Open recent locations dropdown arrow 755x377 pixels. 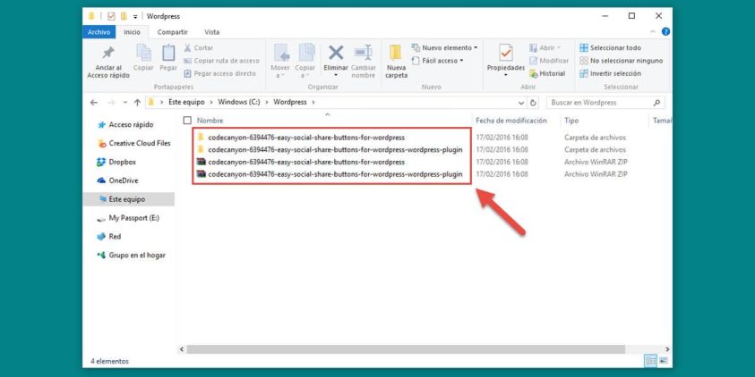point(125,103)
